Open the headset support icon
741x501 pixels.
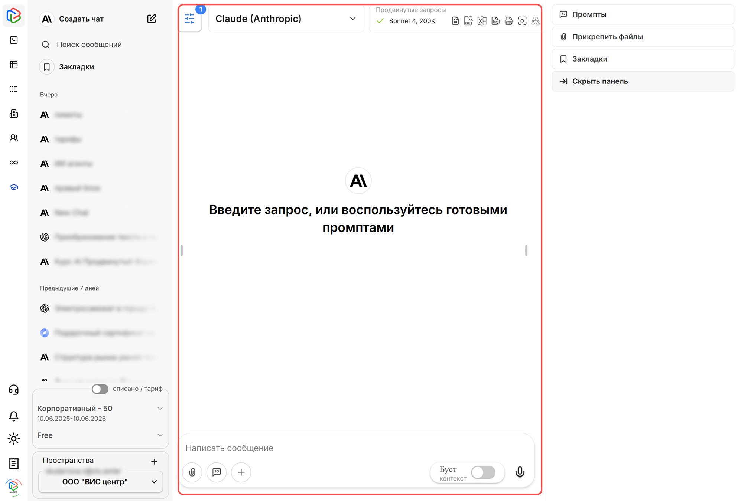(14, 390)
